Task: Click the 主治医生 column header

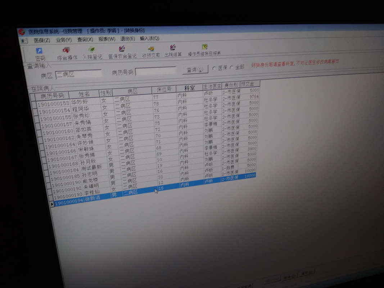Action: point(212,86)
